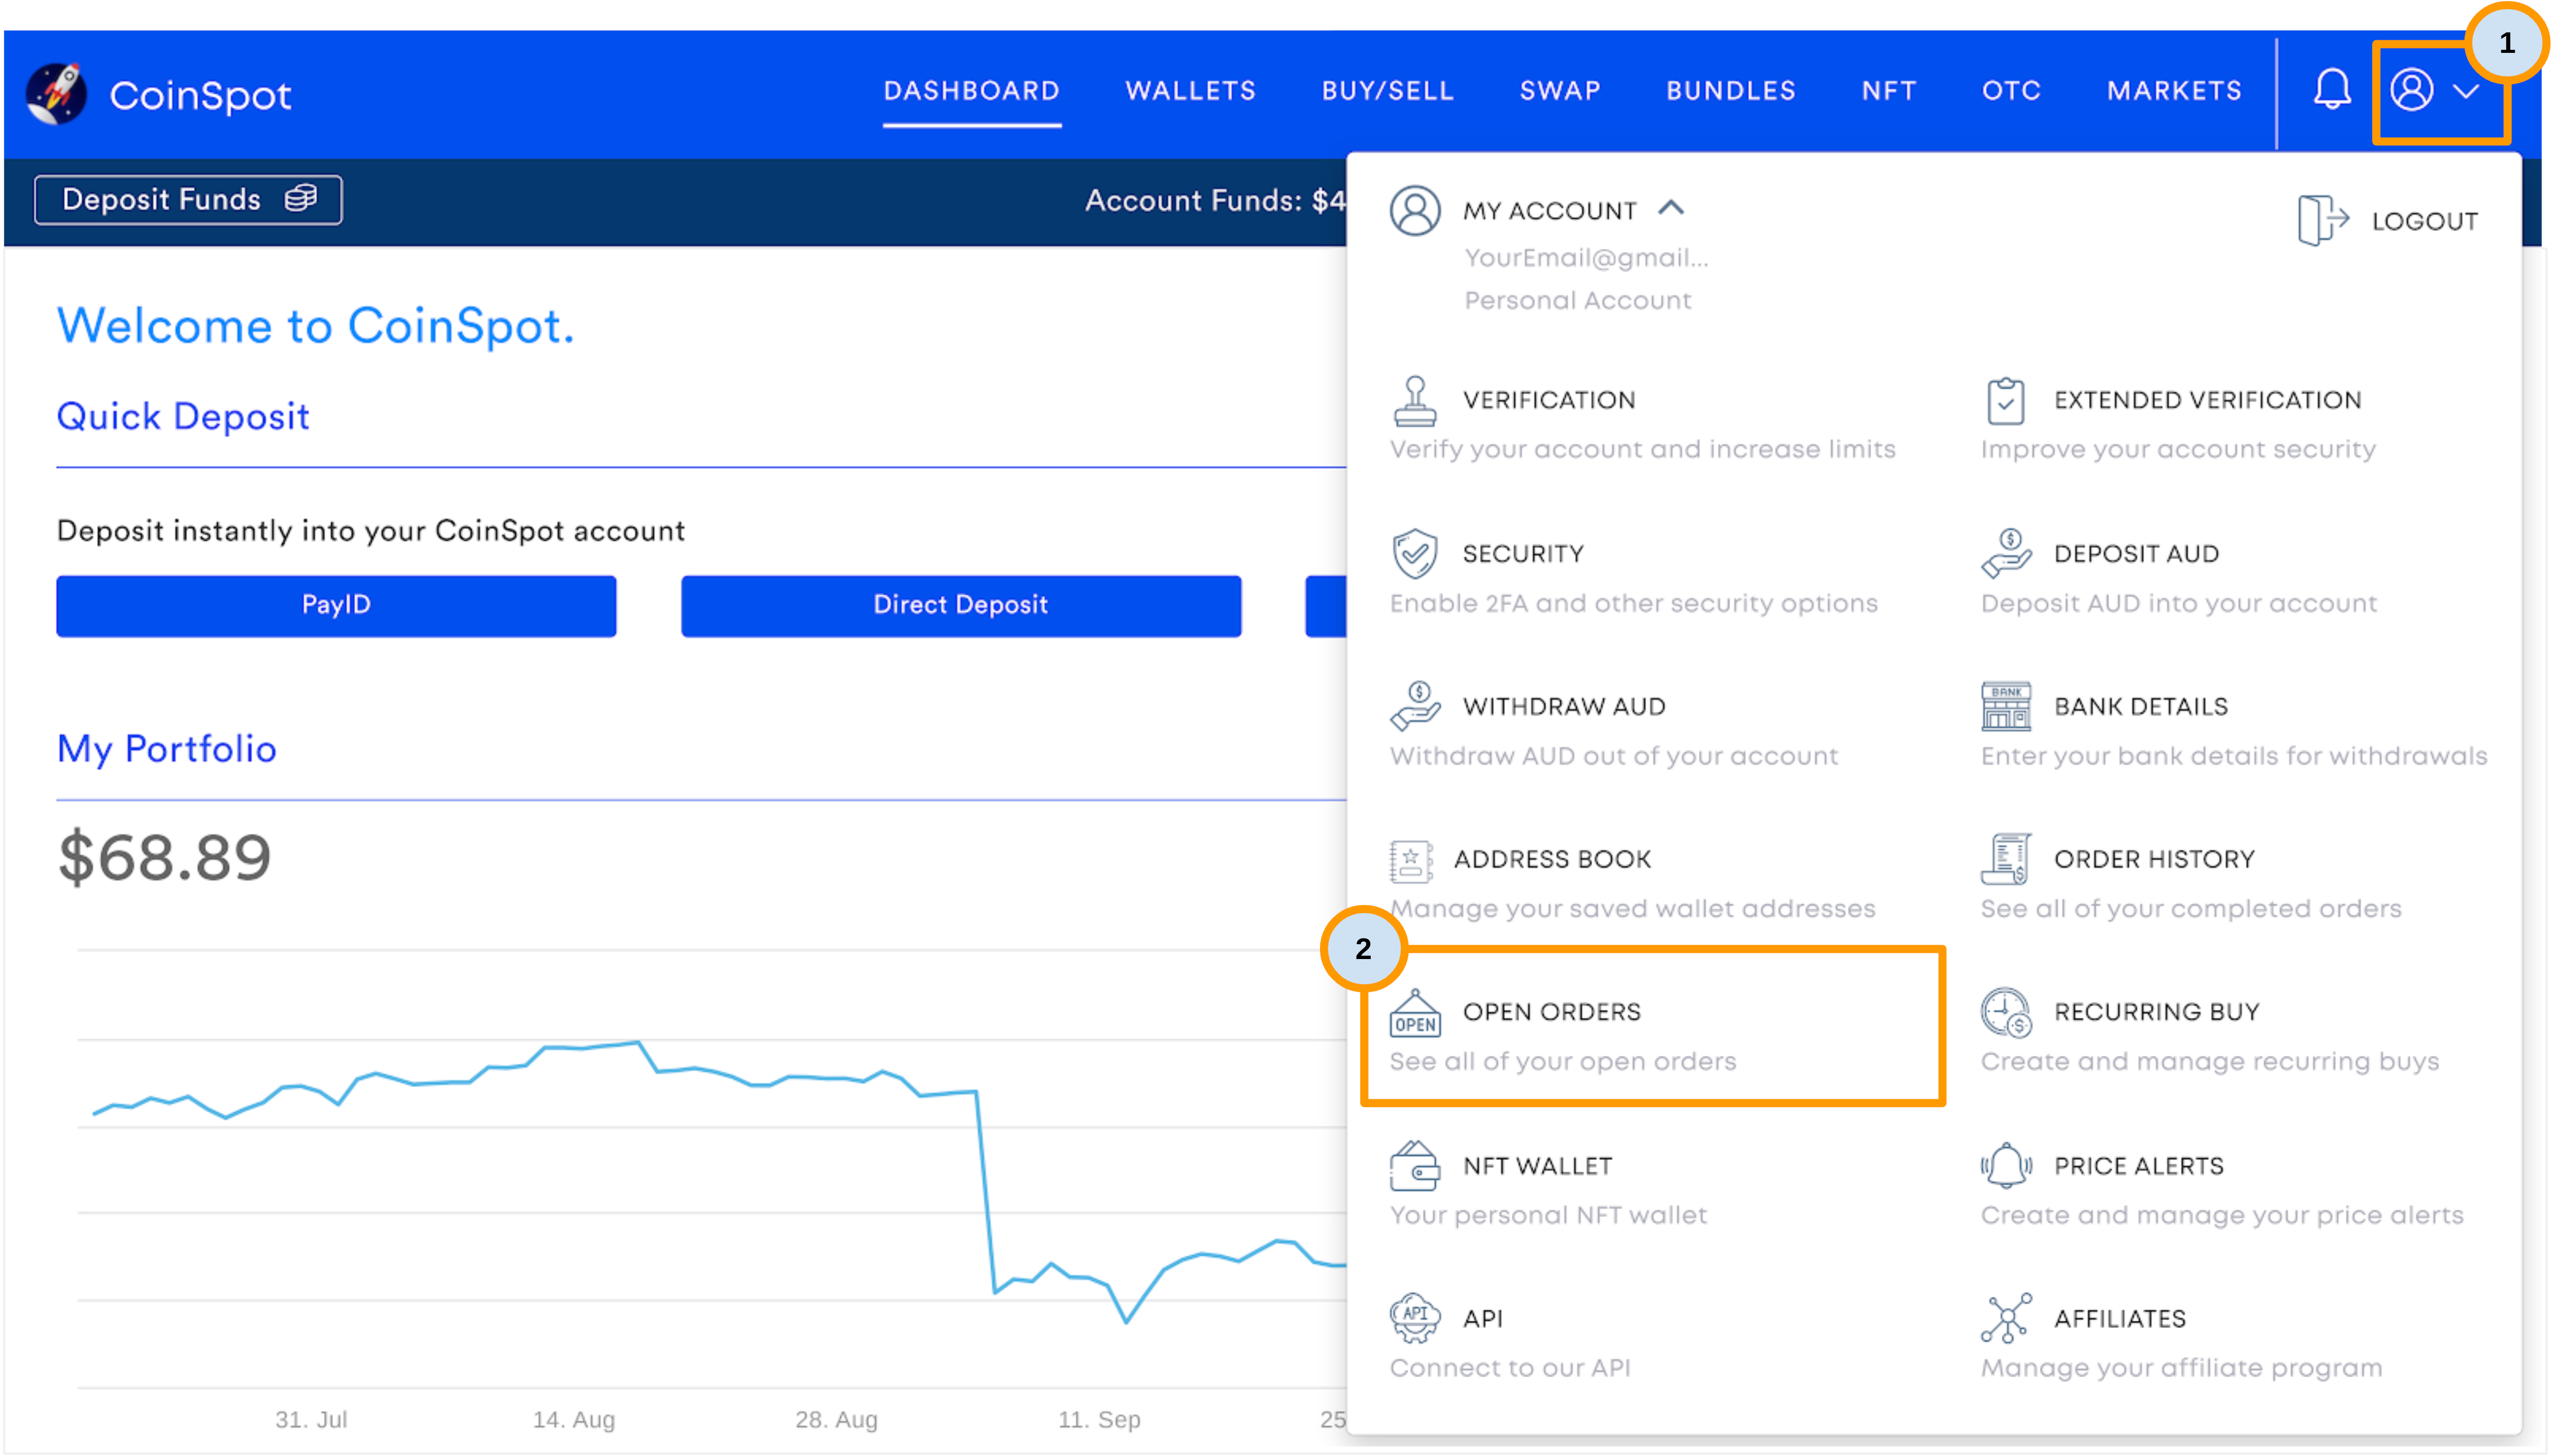This screenshot has height=1456, width=2555.
Task: Click the CoinSpot rocket logo
Action: pos(56,94)
